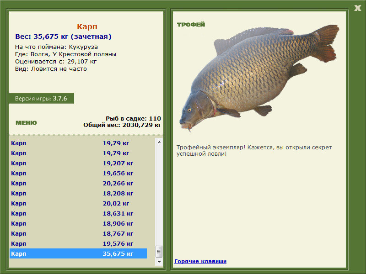Open the МЕНЮ menu
Screen dimensions: 366x274
26,123
